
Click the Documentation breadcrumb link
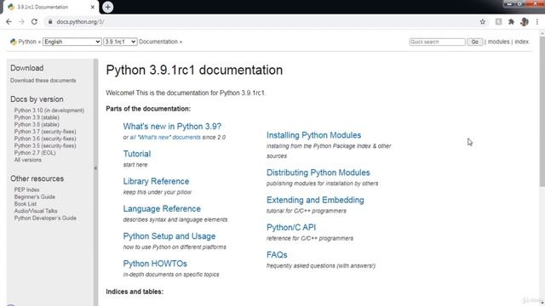tap(158, 42)
